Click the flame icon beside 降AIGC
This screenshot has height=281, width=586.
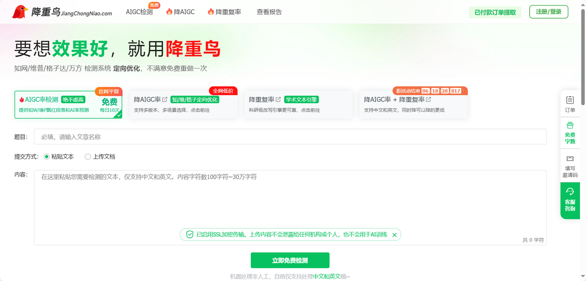(x=169, y=12)
